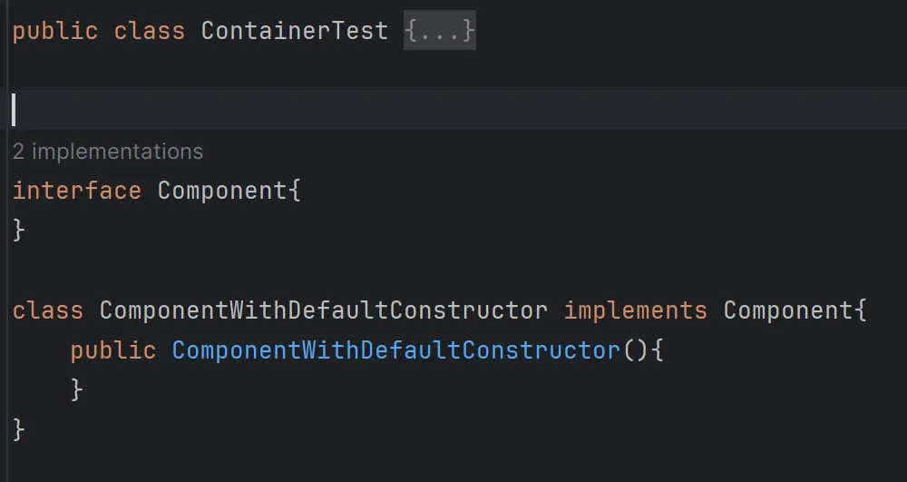This screenshot has height=482, width=907.
Task: Click the indented closing brace of the constructor
Action: (x=77, y=390)
